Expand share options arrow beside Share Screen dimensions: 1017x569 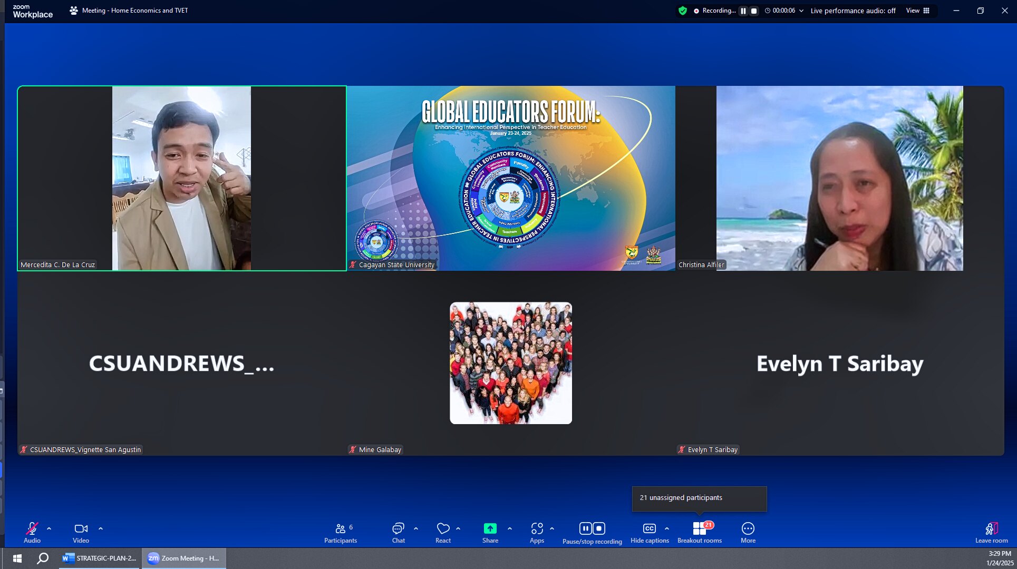(510, 528)
